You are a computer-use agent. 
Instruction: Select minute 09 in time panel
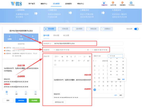(x=117, y=61)
